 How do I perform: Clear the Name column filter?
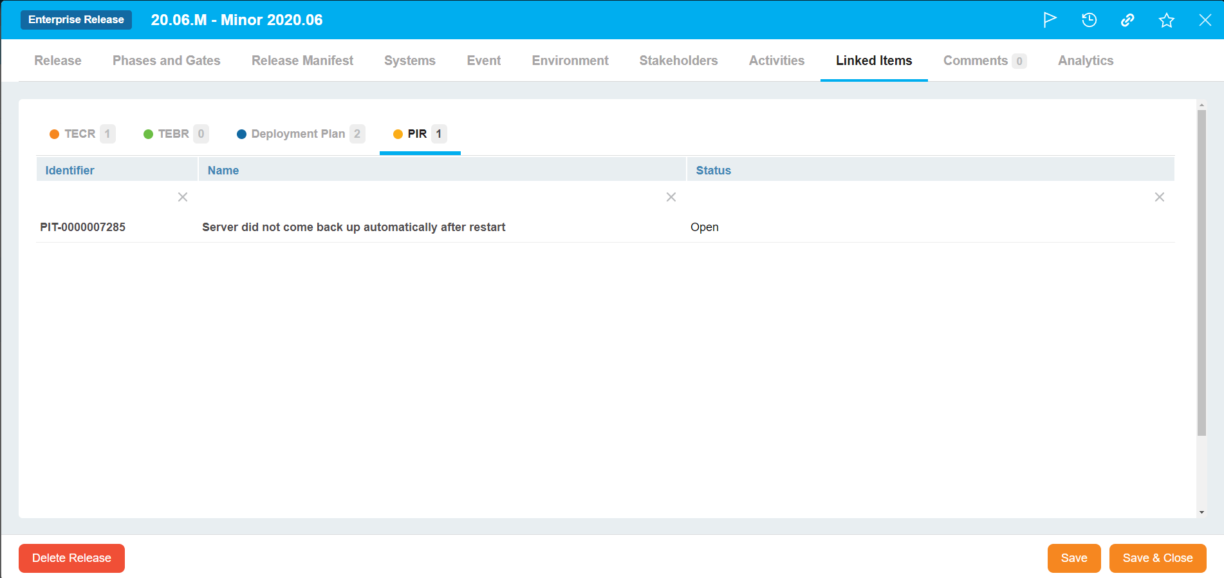click(671, 197)
